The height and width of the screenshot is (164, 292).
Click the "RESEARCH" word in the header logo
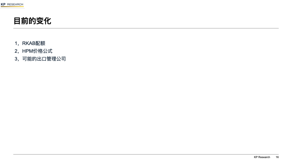coord(15,4)
